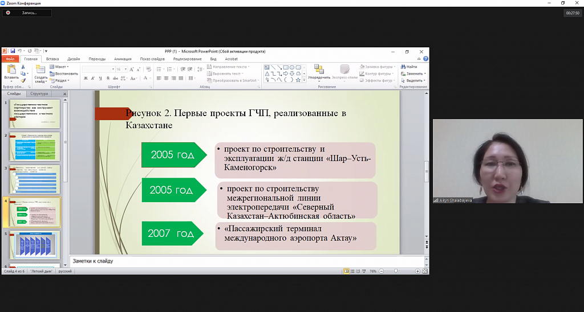Toggle strikethrough abc formatting
This screenshot has height=312, width=584.
(115, 79)
